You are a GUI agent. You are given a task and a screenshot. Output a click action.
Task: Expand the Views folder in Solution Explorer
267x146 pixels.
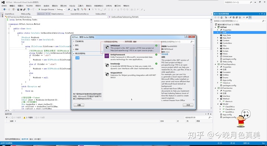coord(218,54)
